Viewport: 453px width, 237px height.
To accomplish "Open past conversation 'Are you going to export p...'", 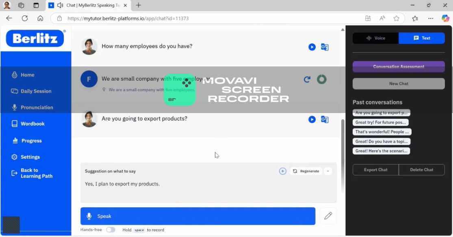I will 381,113.
